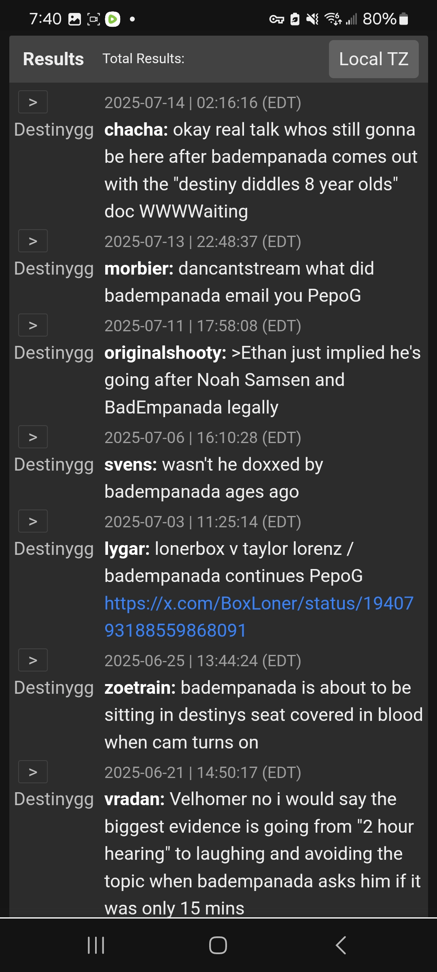The width and height of the screenshot is (437, 972).
Task: Tap the screen capture notification icon
Action: tap(94, 19)
